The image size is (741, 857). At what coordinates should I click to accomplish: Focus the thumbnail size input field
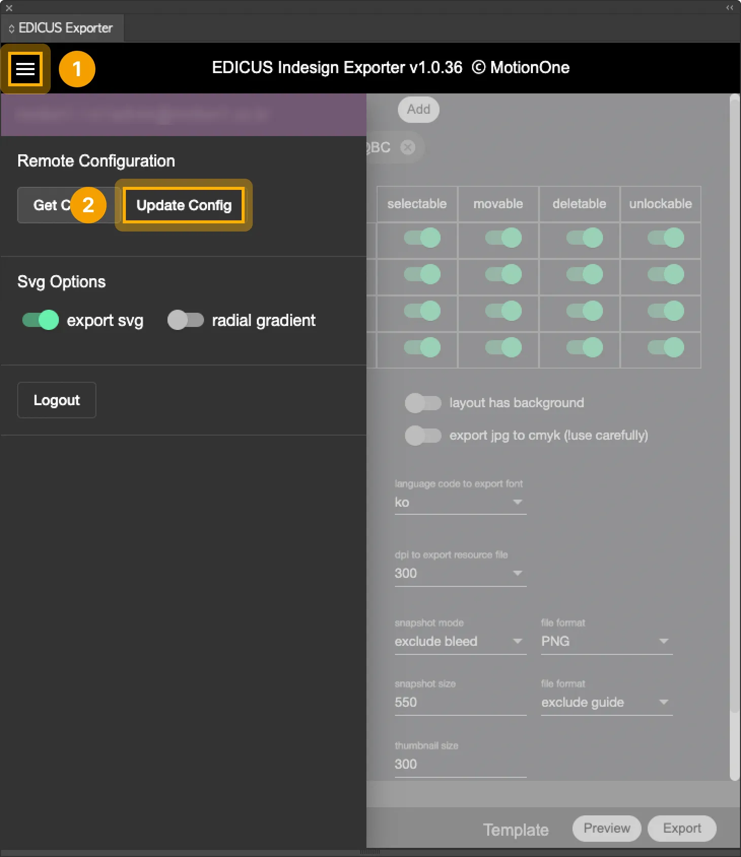[460, 764]
